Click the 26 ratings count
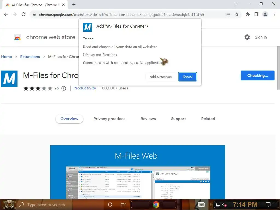 pos(56,88)
